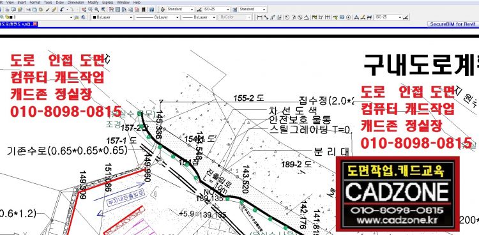Image resolution: width=479 pixels, height=235 pixels.
Task: Click the Table Style icon
Action: (235, 10)
